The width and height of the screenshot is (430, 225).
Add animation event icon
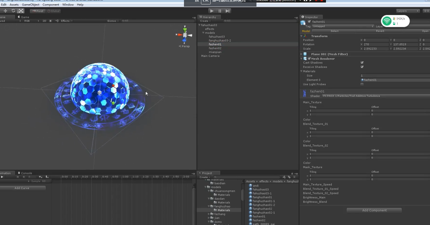(x=47, y=177)
